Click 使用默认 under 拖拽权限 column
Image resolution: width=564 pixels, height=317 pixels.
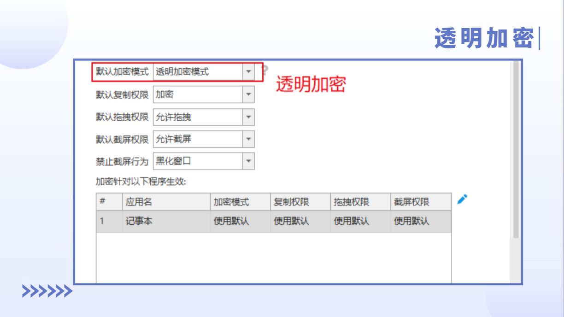[360, 221]
